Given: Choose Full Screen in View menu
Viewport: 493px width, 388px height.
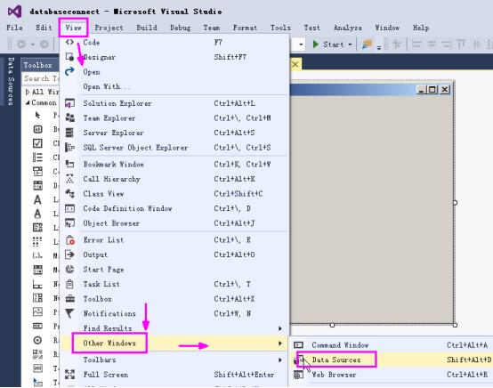Looking at the screenshot, I should click(174, 375).
